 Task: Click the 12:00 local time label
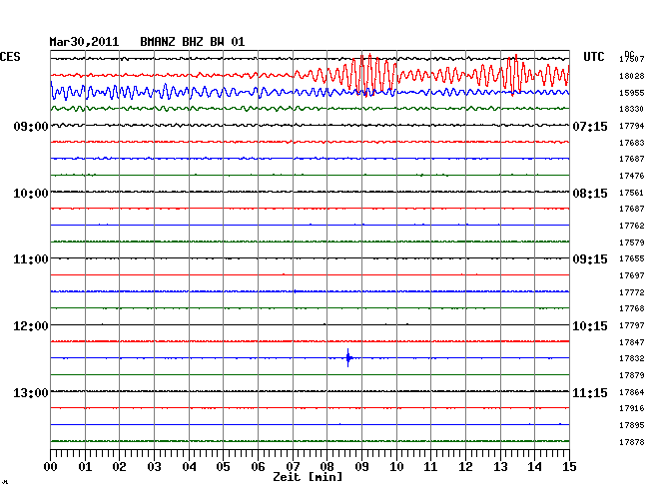coord(31,326)
